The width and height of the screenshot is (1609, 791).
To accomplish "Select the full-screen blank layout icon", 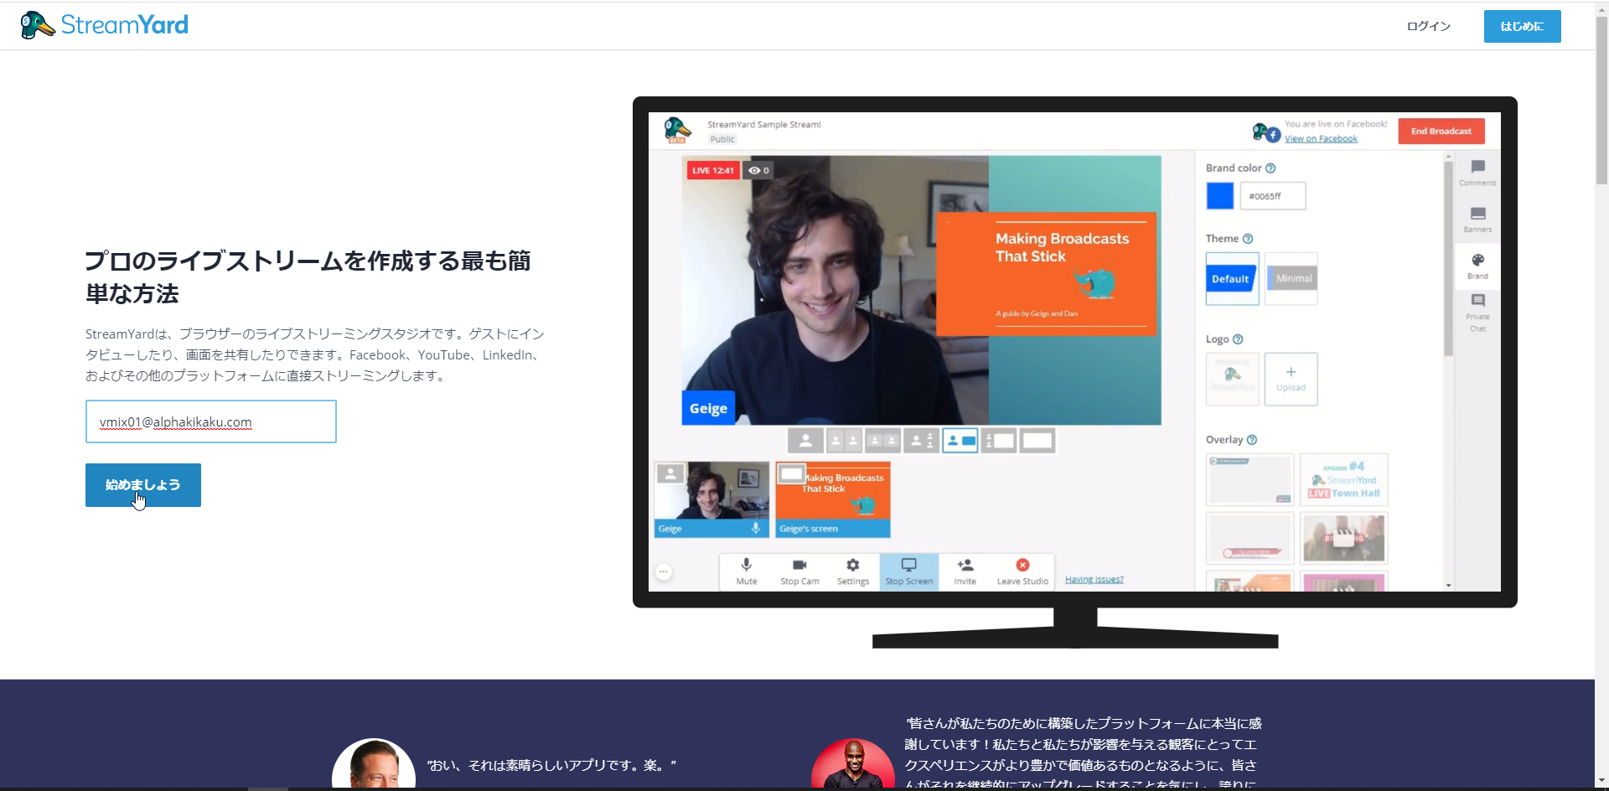I will [1037, 441].
